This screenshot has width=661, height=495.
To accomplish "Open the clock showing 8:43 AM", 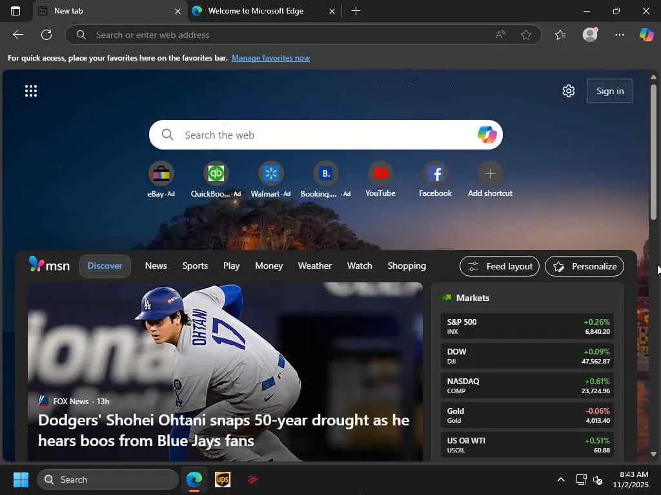I will click(631, 480).
